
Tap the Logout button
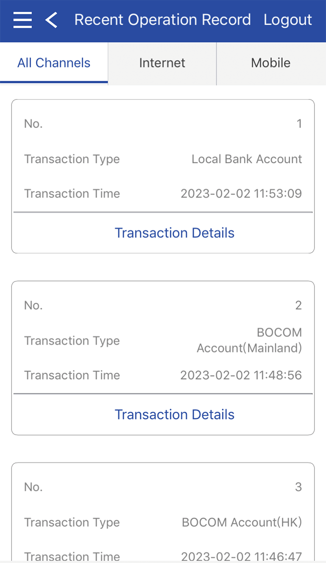(x=288, y=20)
